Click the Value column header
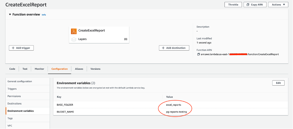Screen dimensions: 293x129 (x=169, y=97)
